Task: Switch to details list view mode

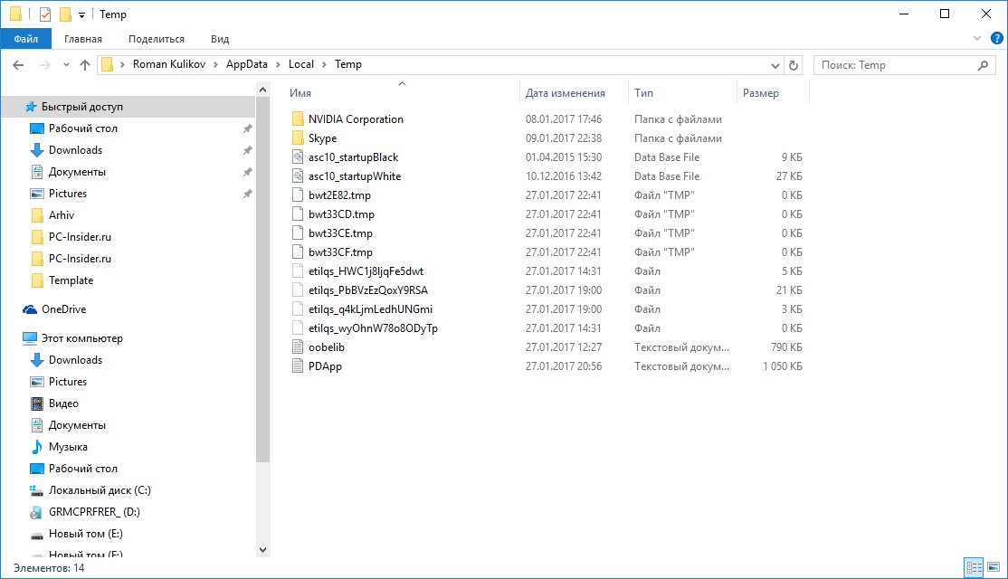Action: tap(974, 568)
